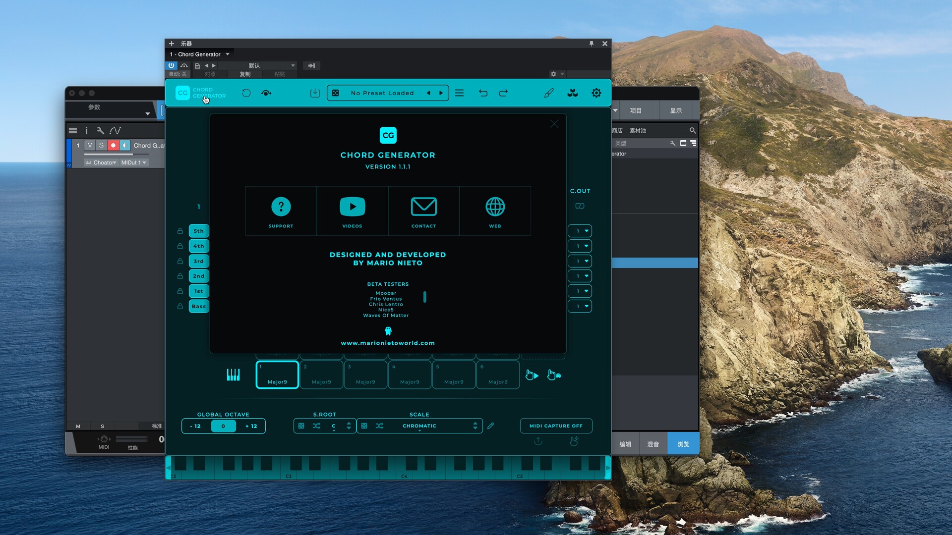
Task: Toggle the lock for the 4th voice
Action: click(x=180, y=246)
